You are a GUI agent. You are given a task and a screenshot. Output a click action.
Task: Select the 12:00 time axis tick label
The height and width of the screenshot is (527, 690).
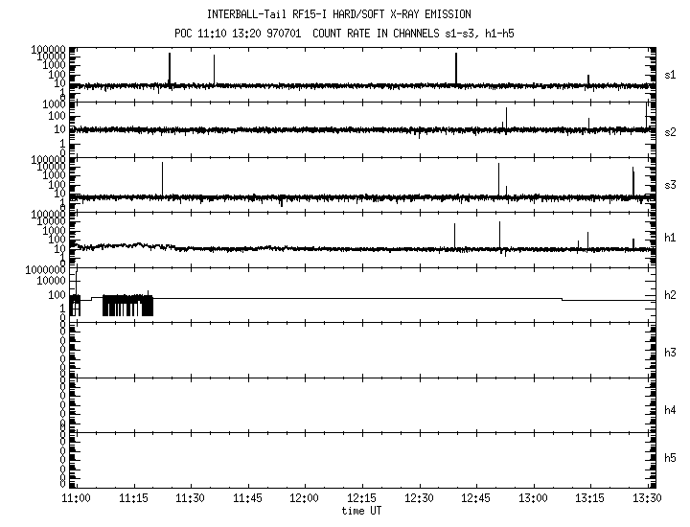tap(305, 499)
